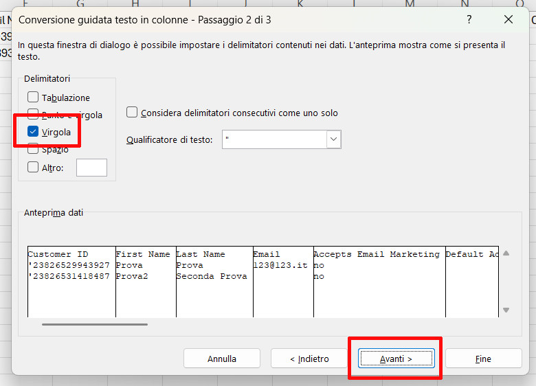This screenshot has height=386, width=536.
Task: Select the Email preview column header
Action: tap(267, 254)
